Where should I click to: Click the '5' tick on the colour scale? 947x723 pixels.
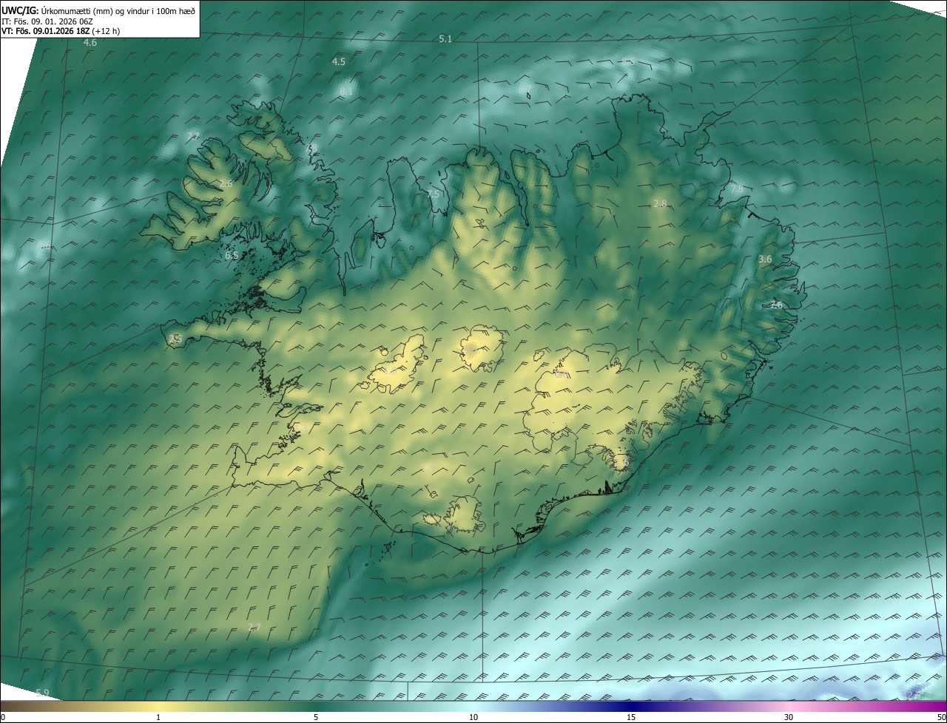tap(316, 717)
